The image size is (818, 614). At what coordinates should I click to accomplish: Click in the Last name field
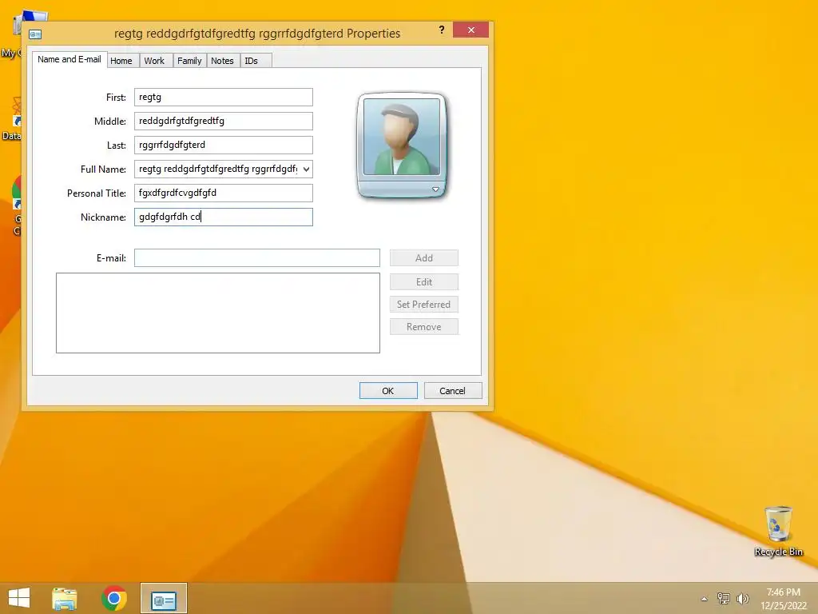224,146
